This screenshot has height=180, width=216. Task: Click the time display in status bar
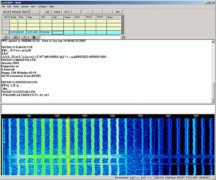(x=205, y=178)
